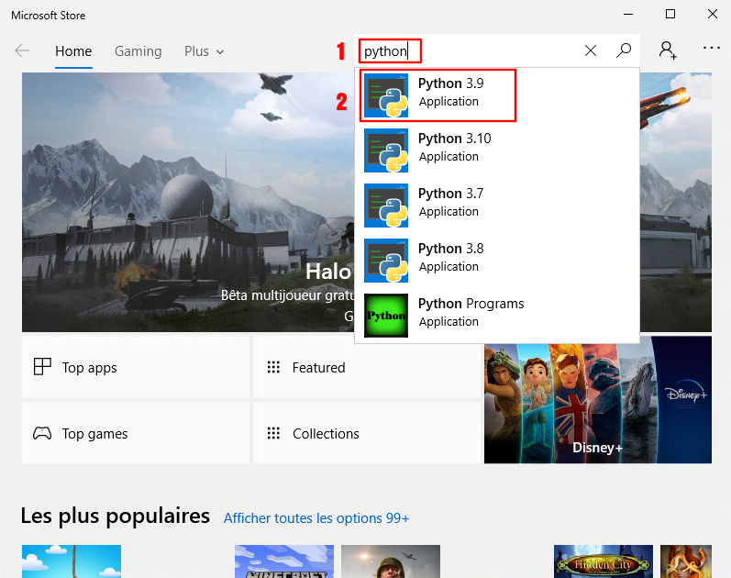Open the Collections tile
Screen dimensions: 731x578
tap(366, 433)
